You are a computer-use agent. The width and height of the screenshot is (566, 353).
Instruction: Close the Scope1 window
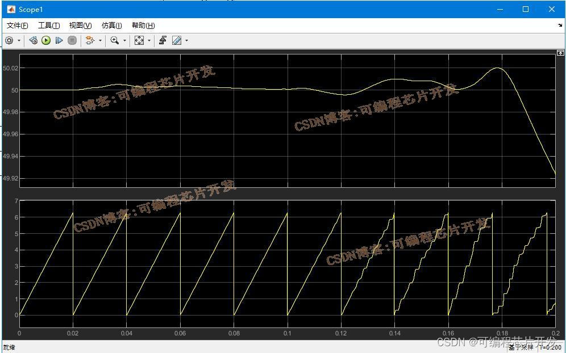pos(552,10)
